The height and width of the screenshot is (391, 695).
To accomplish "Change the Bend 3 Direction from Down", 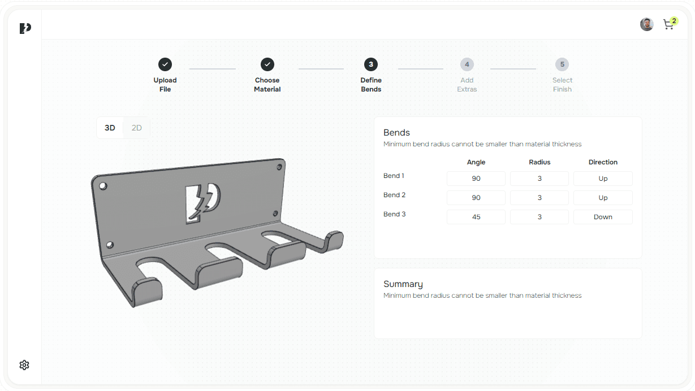I will pos(603,217).
